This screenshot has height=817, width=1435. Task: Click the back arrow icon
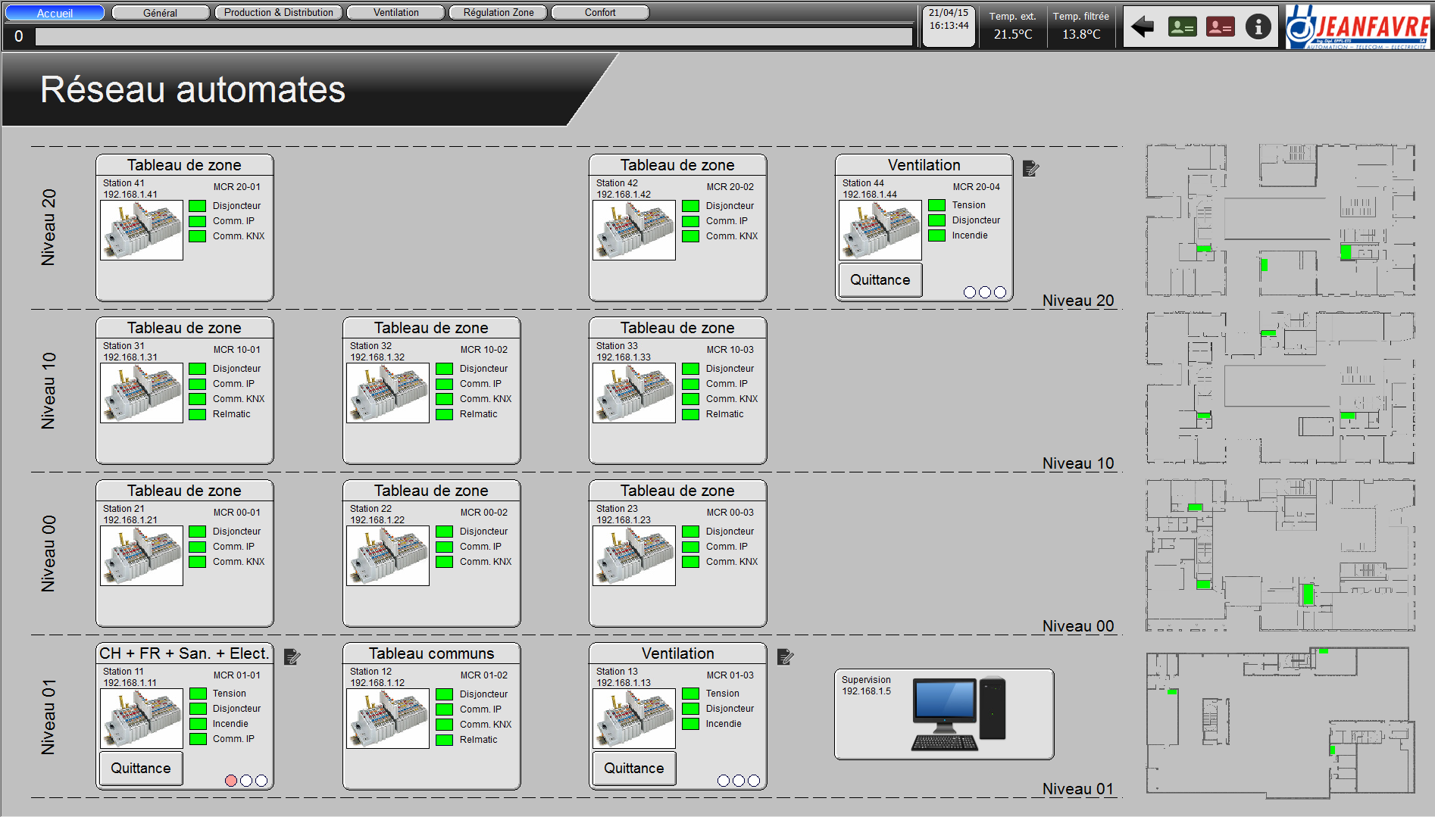point(1143,27)
